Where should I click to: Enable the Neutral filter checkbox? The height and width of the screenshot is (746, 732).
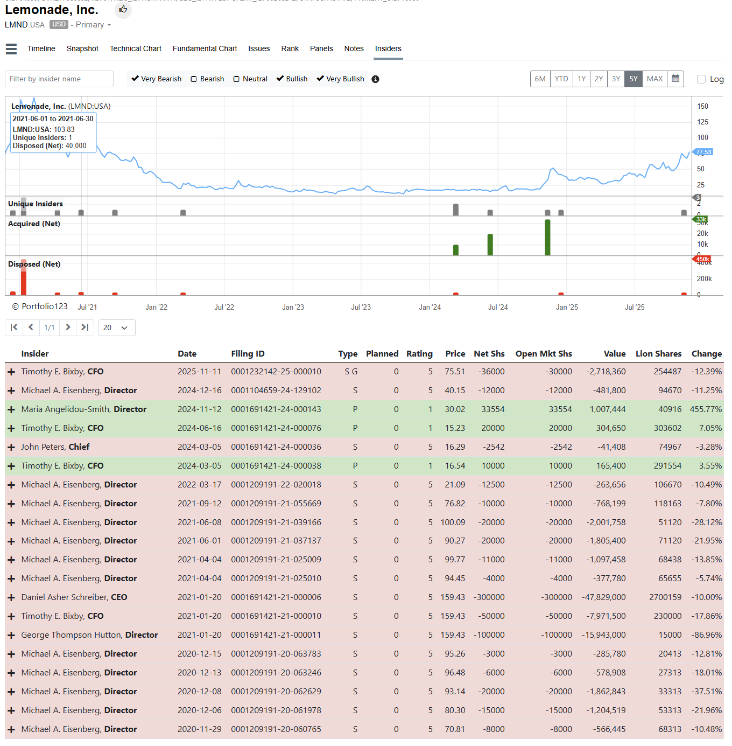236,79
